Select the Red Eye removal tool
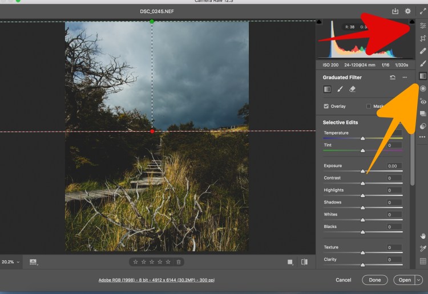The width and height of the screenshot is (428, 294). pyautogui.click(x=423, y=101)
